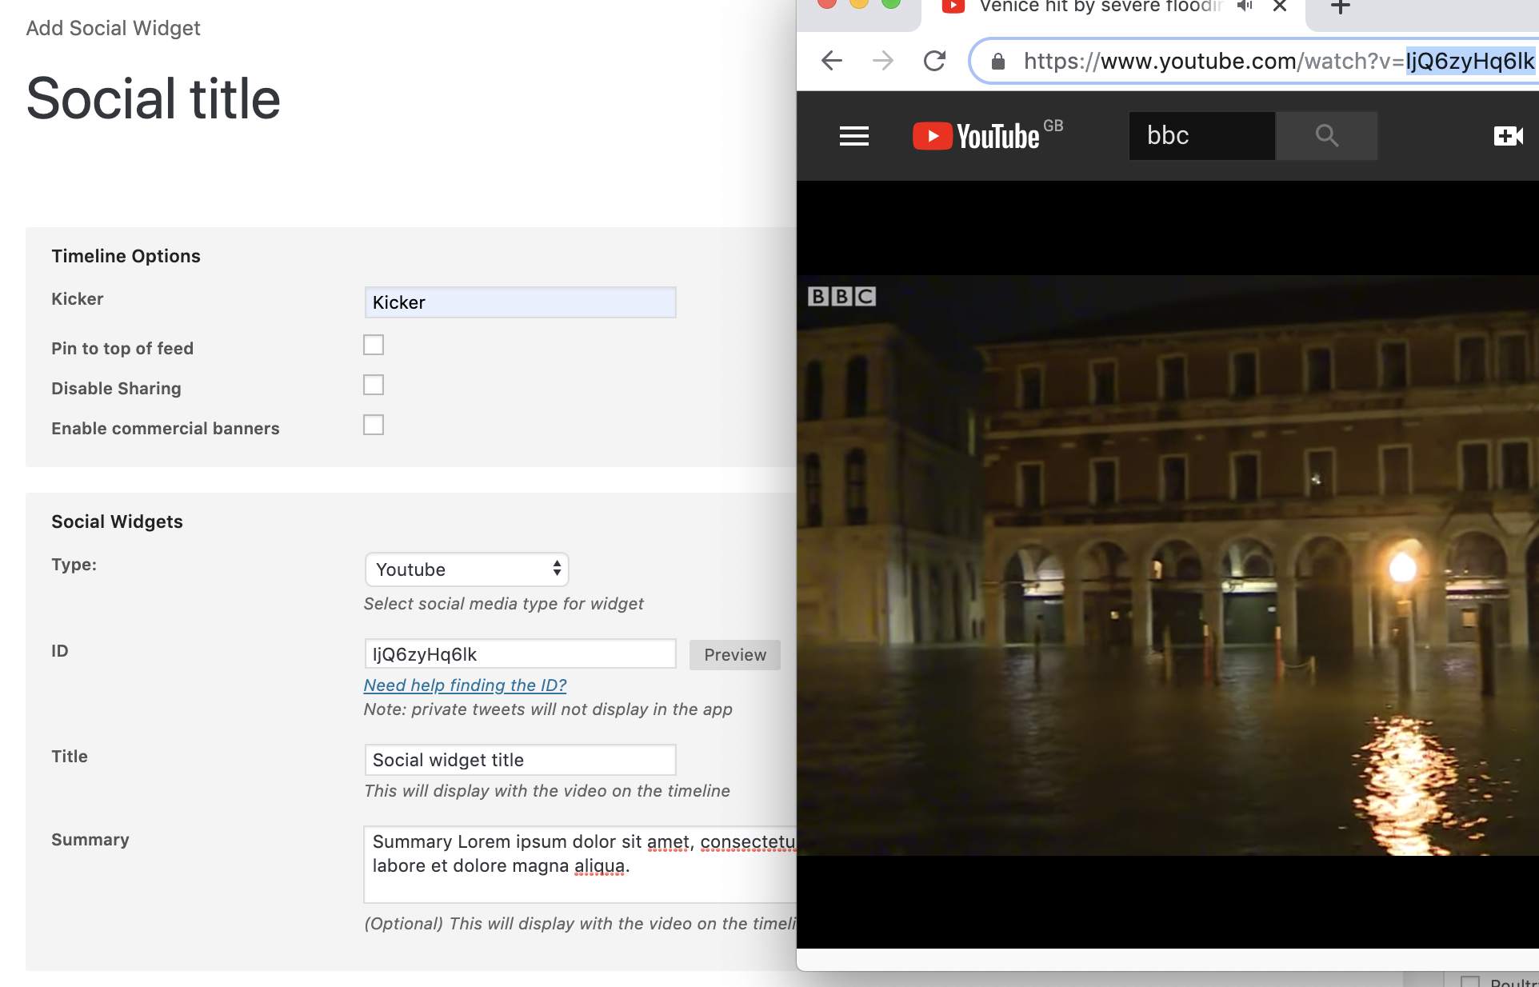Enable commercial banners checkbox
Viewport: 1539px width, 987px height.
(374, 425)
